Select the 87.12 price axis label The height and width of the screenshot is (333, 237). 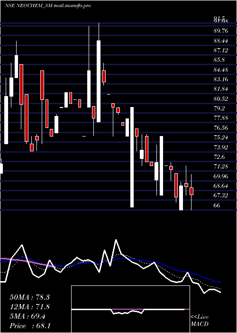(221, 50)
